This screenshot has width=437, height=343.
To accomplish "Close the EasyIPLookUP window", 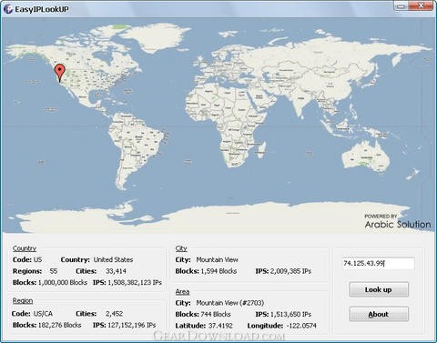I will 421,5.
